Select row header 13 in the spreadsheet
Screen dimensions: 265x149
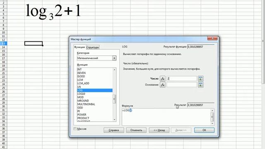(x=3, y=43)
